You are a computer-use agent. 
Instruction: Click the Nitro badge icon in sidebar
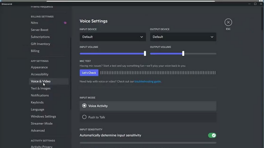[65, 23]
